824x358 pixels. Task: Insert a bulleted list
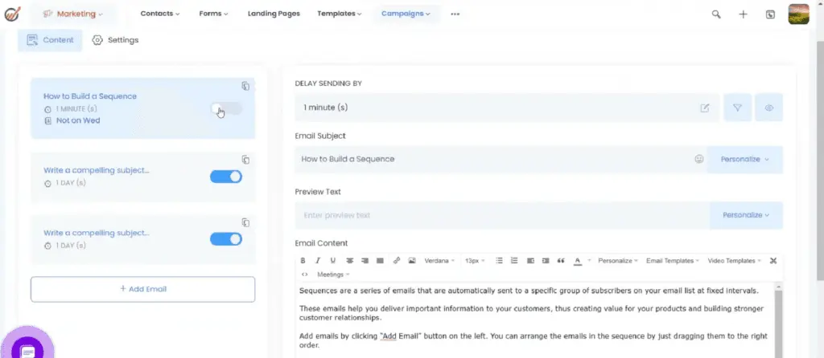(x=499, y=261)
